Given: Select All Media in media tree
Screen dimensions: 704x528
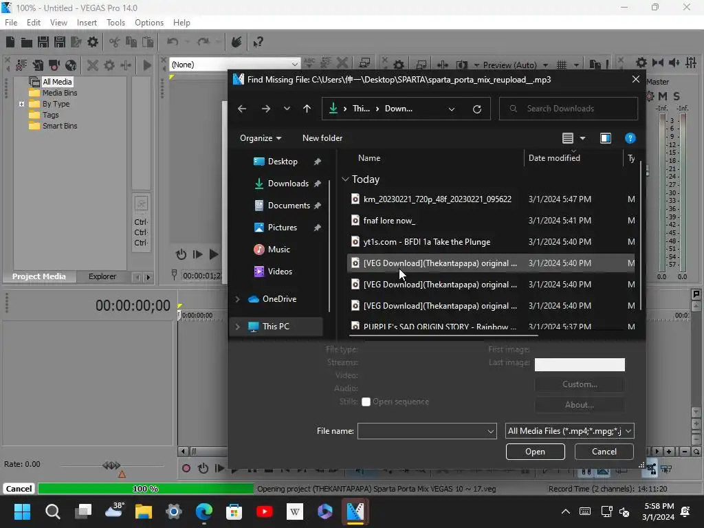Looking at the screenshot, I should (57, 82).
